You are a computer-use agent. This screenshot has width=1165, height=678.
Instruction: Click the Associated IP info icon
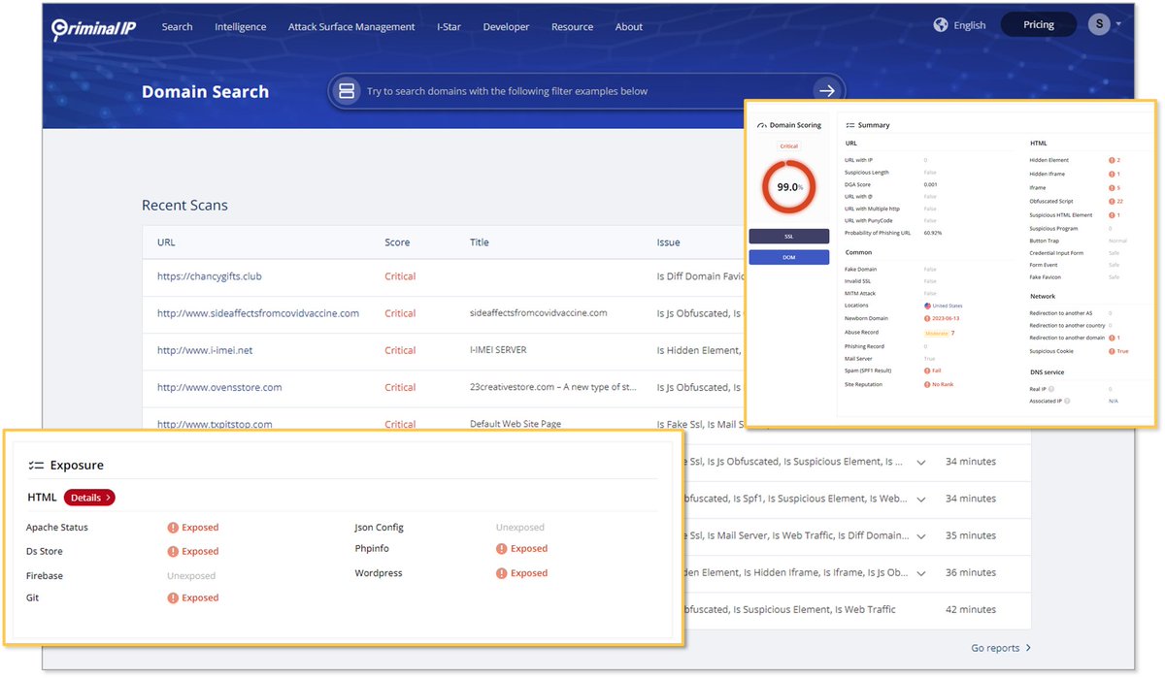pos(1066,400)
